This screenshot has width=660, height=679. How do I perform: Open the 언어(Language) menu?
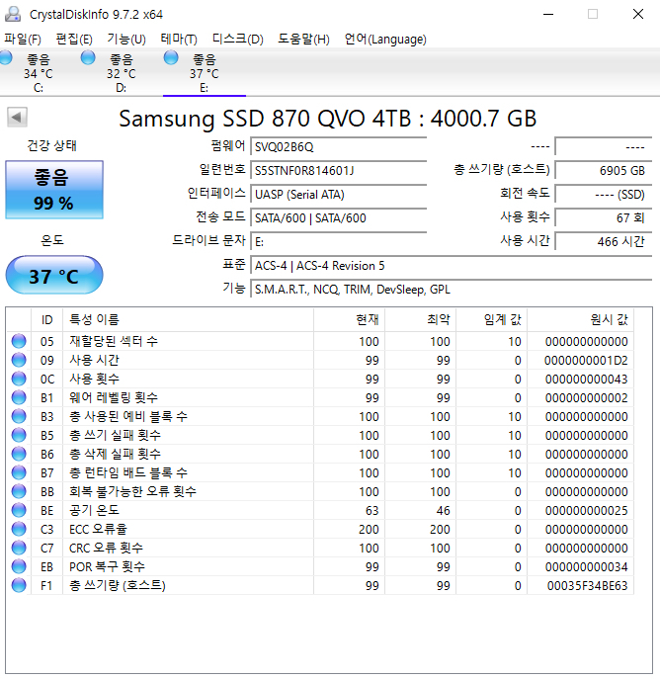385,40
